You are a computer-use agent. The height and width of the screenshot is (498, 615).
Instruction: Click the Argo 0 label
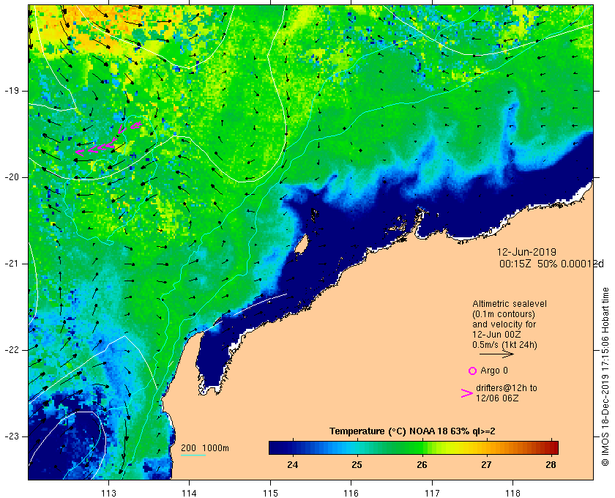(494, 371)
